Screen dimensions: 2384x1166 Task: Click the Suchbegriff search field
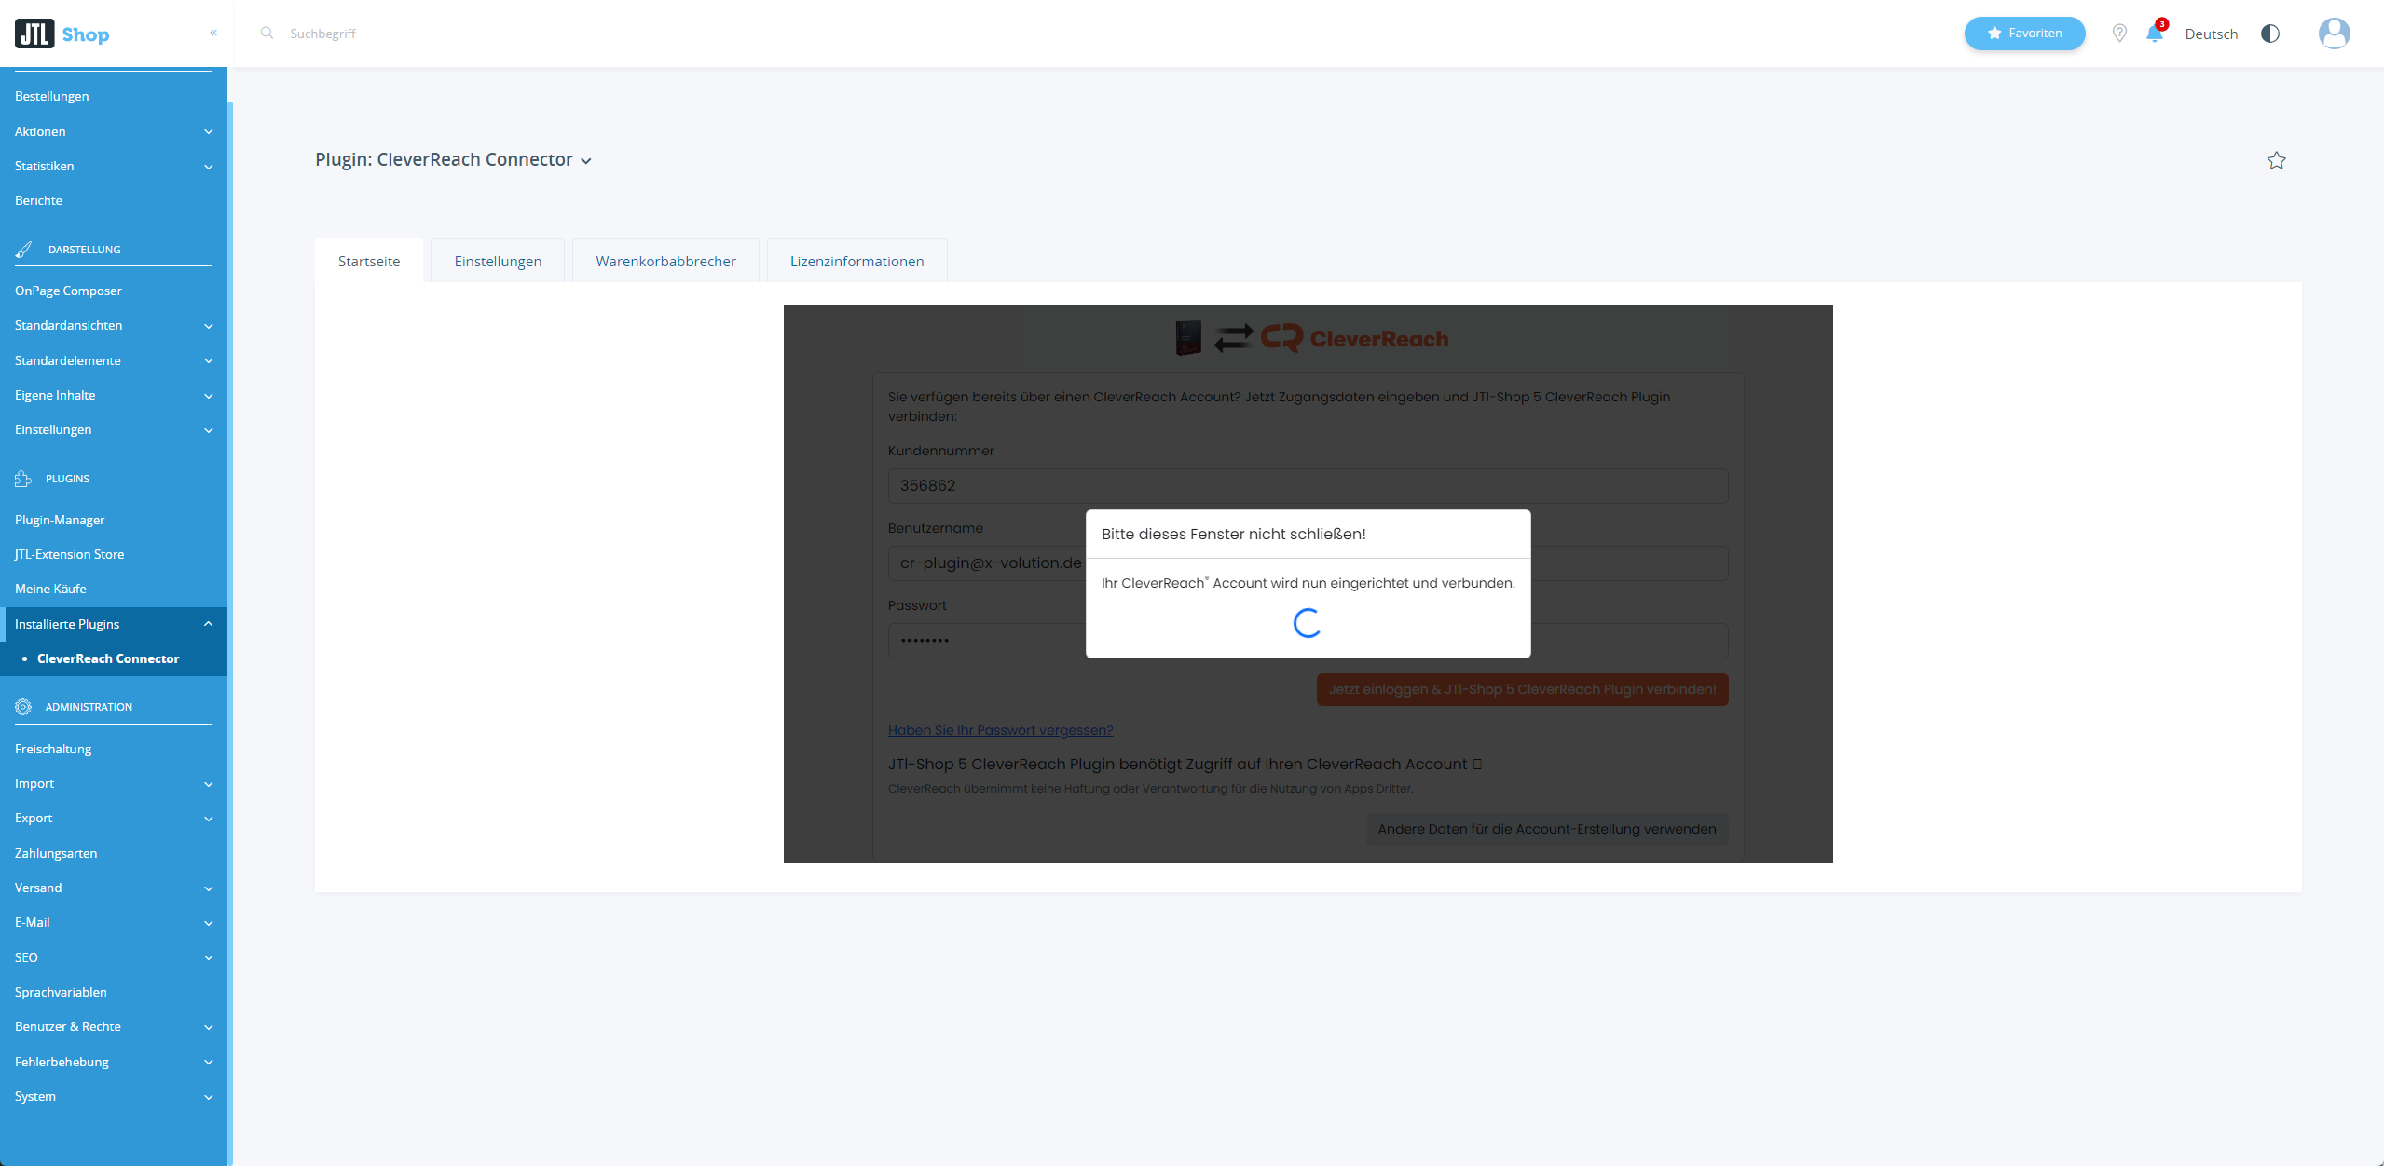[322, 34]
